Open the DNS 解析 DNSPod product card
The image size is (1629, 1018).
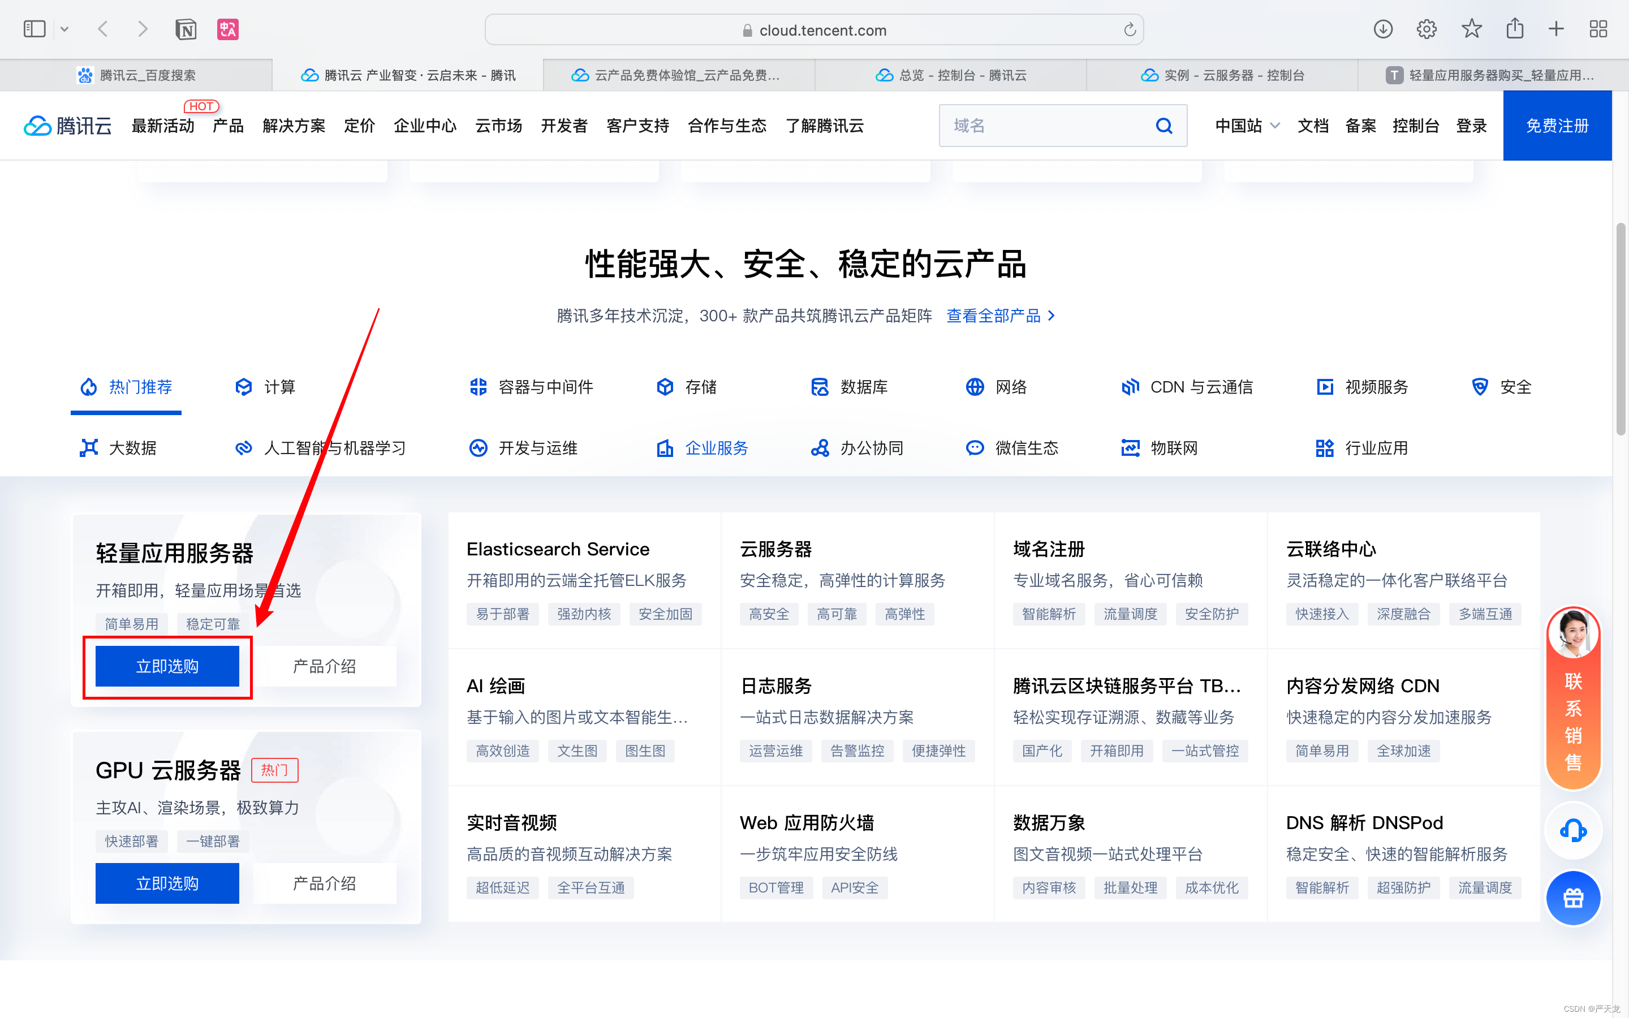(x=1403, y=854)
